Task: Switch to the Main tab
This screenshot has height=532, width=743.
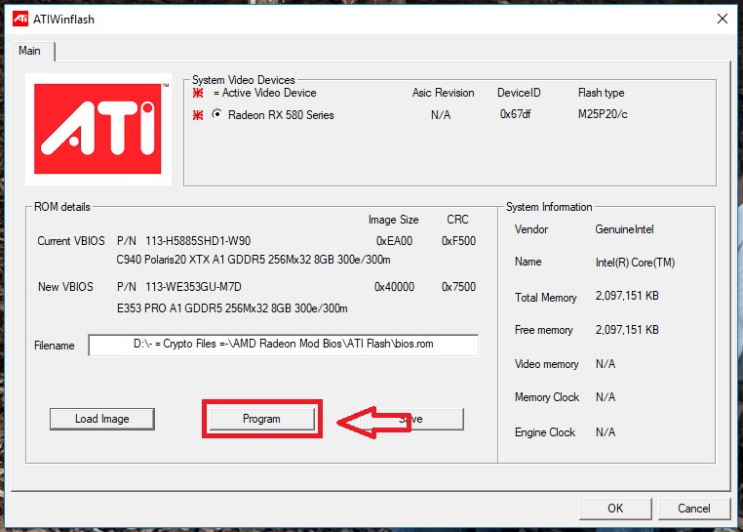Action: pyautogui.click(x=29, y=51)
